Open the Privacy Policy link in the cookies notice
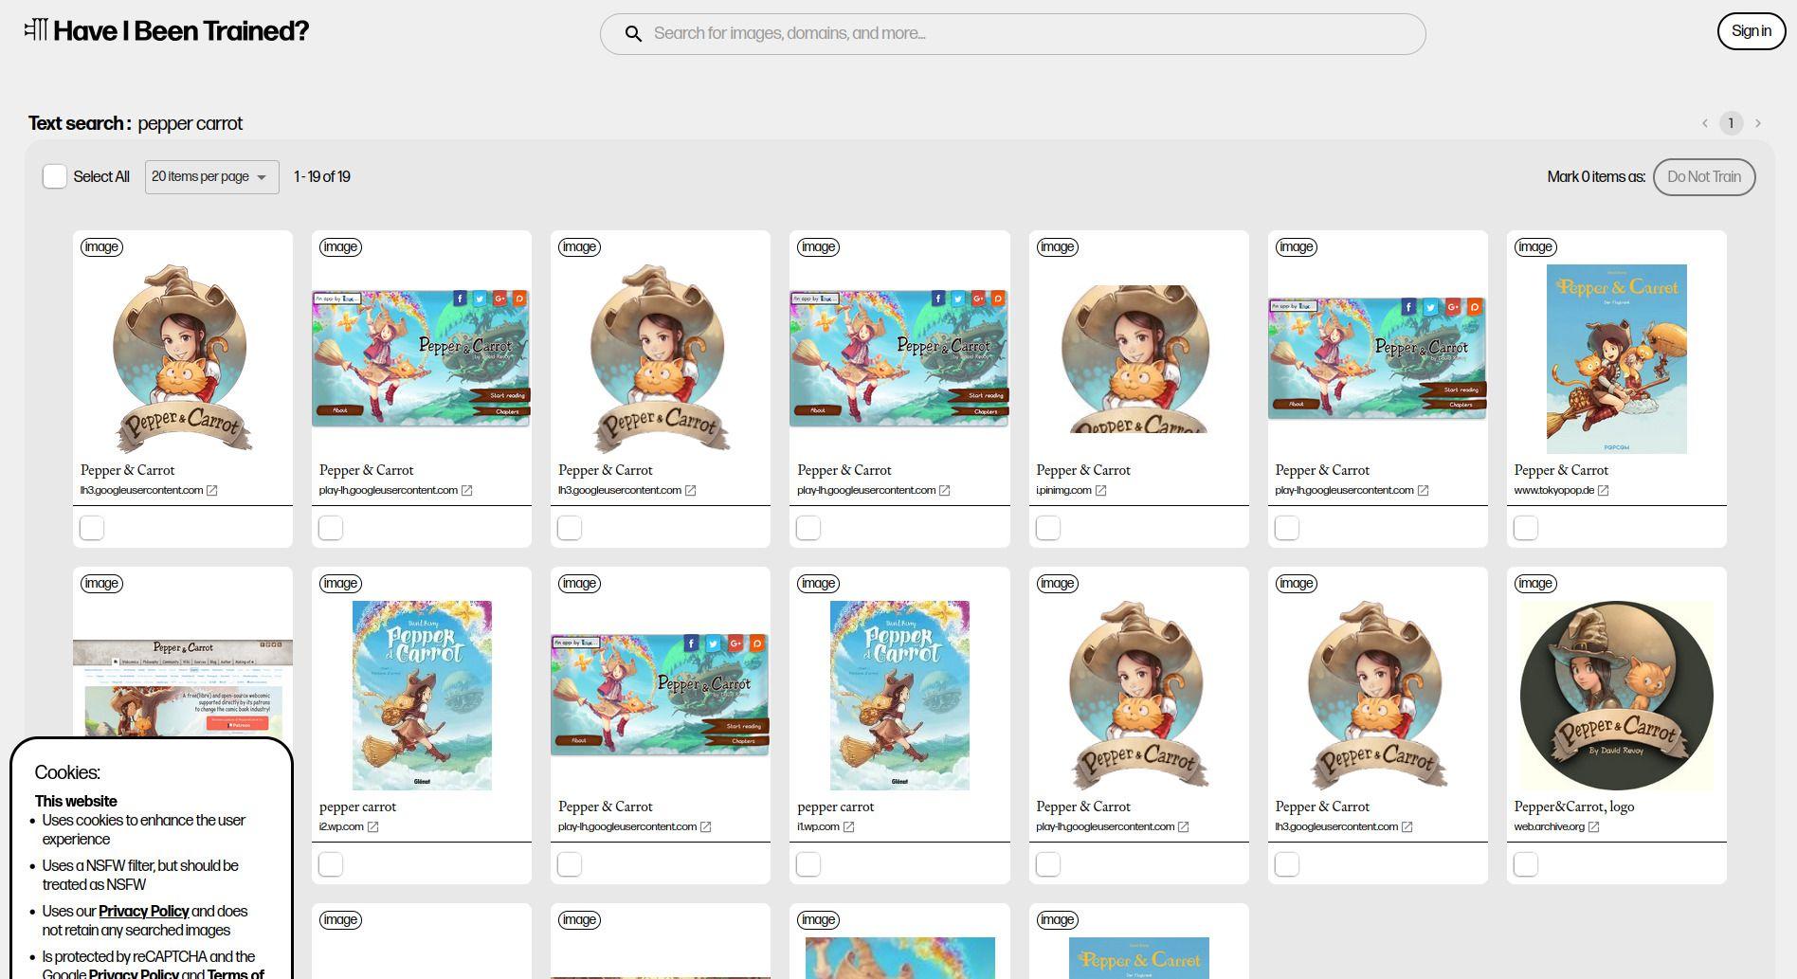 coord(143,911)
